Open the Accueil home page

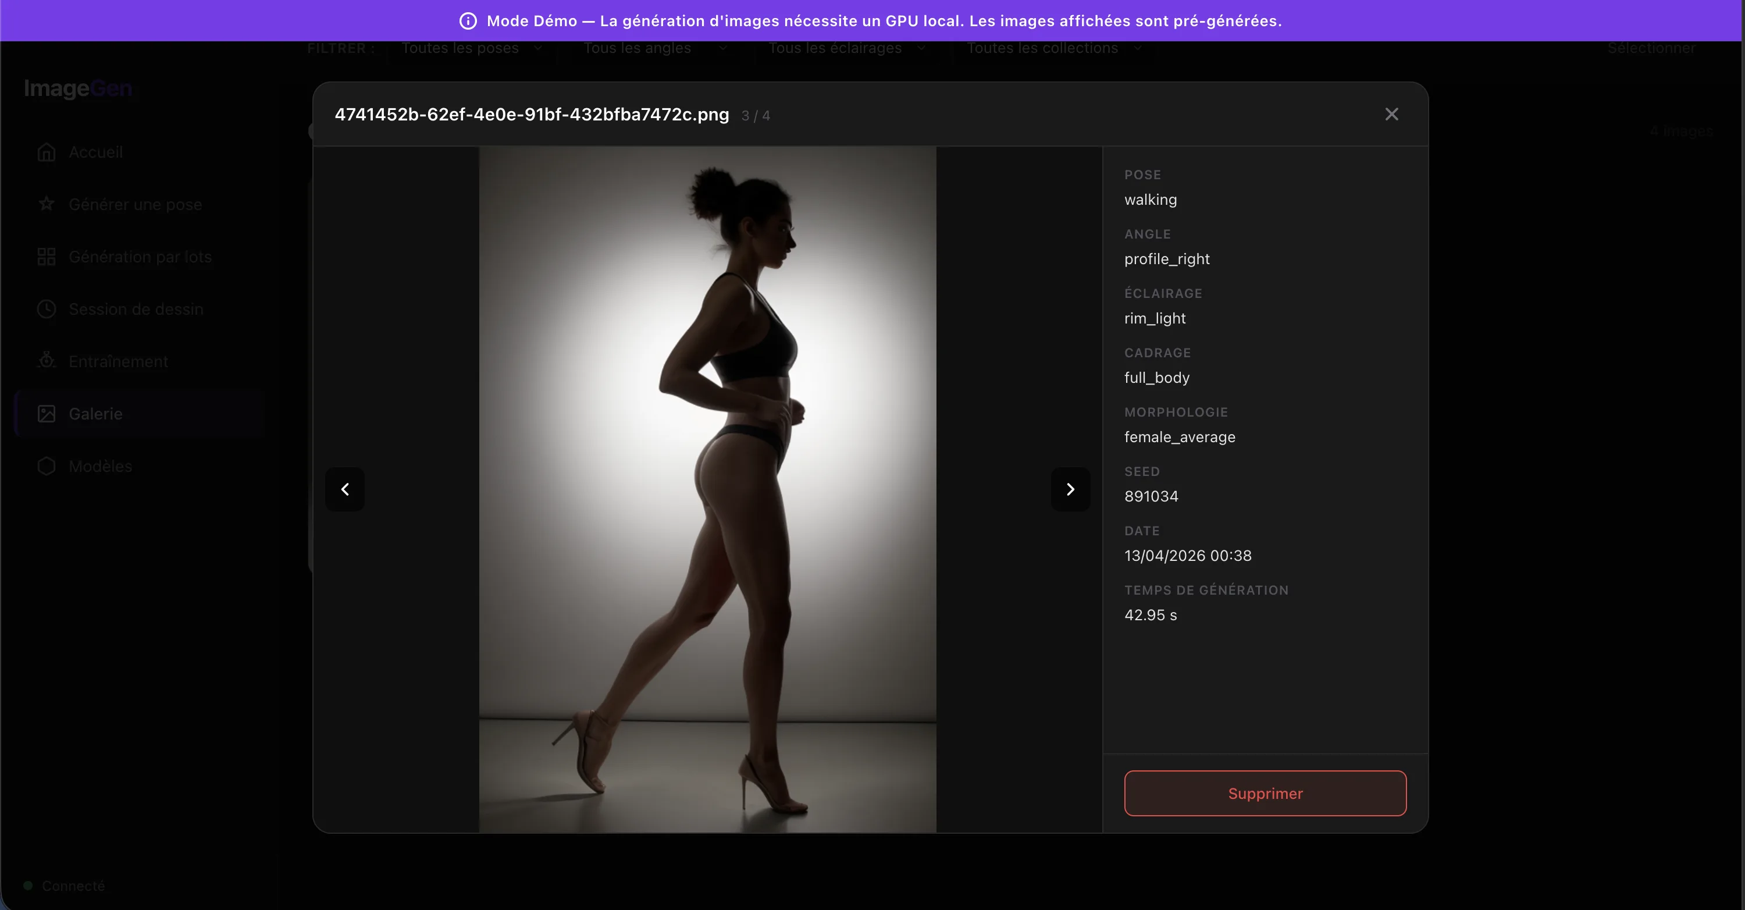coord(140,152)
